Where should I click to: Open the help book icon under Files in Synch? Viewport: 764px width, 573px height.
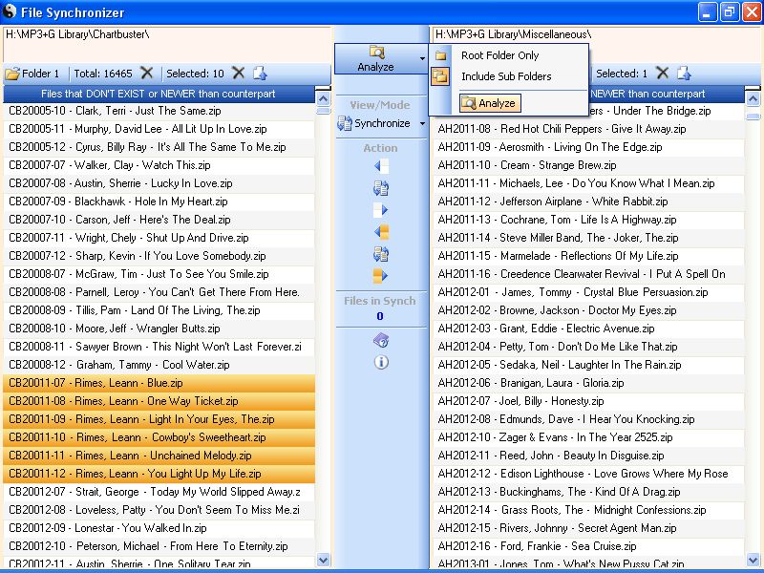click(380, 341)
